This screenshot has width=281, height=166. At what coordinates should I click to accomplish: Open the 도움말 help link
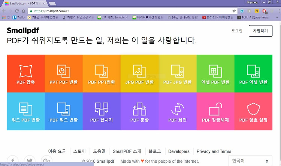click(99, 151)
